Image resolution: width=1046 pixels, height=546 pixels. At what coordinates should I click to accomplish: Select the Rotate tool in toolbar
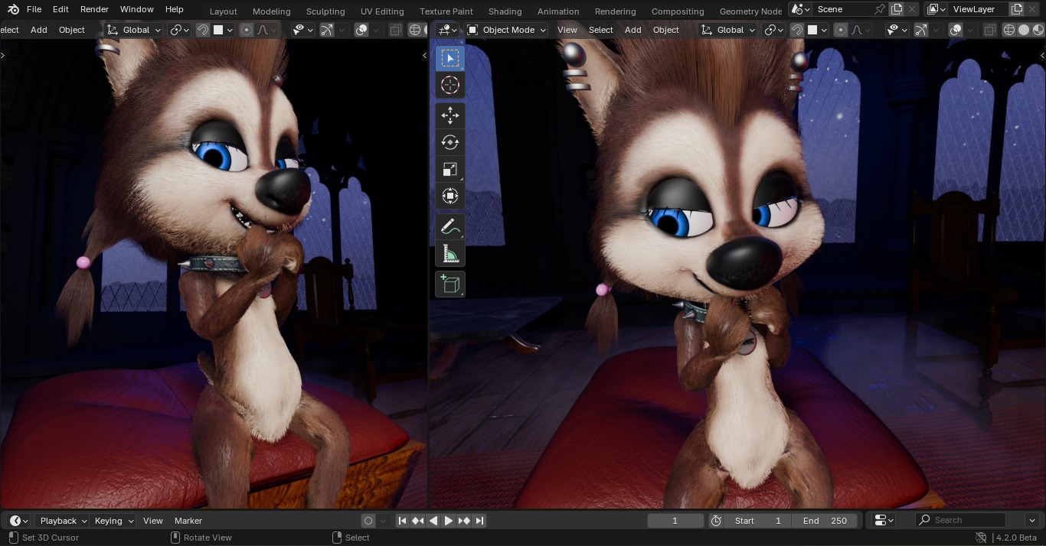[450, 142]
